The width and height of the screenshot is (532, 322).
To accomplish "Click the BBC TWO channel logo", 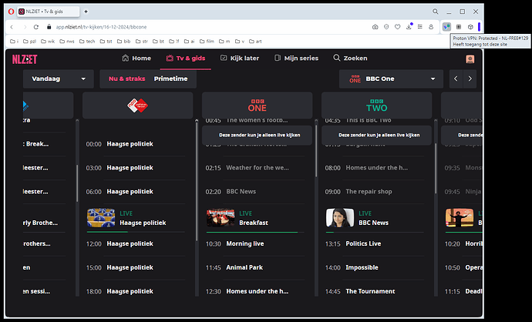I will click(x=376, y=106).
